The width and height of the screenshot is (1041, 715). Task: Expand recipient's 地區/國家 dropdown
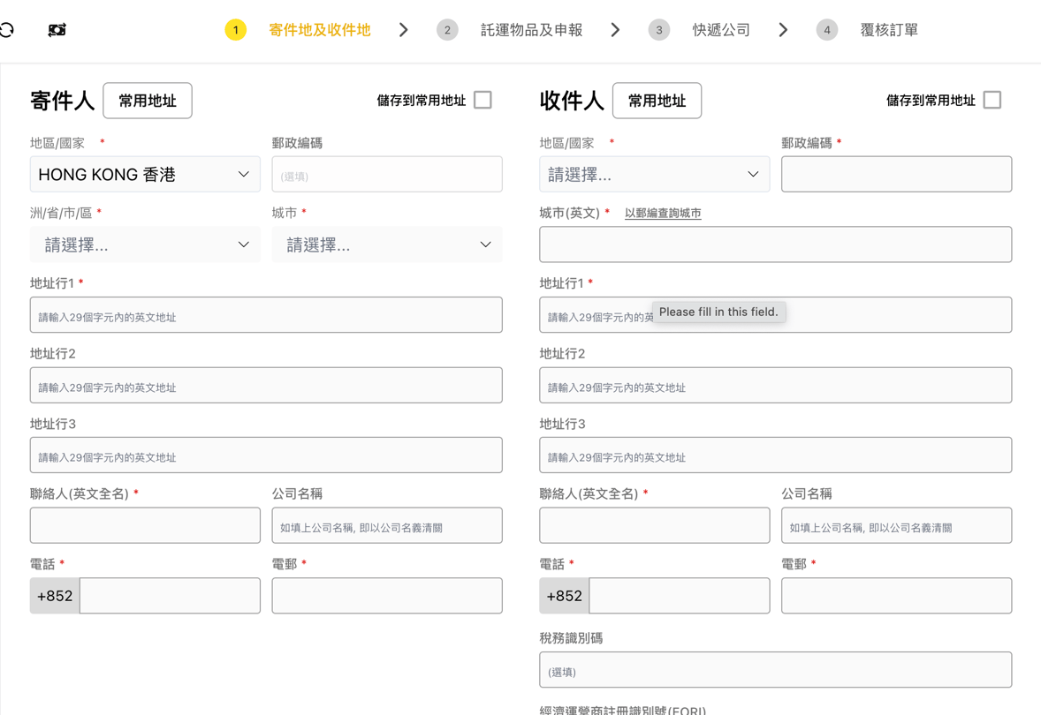pyautogui.click(x=654, y=175)
